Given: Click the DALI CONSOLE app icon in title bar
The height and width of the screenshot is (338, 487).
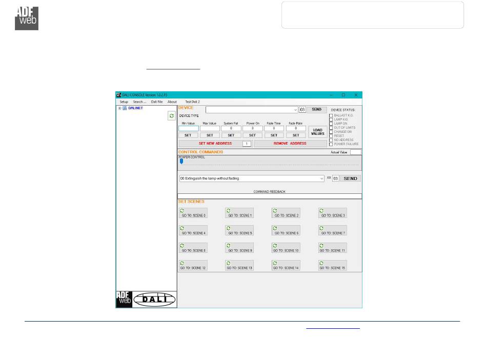Looking at the screenshot, I should 118,95.
